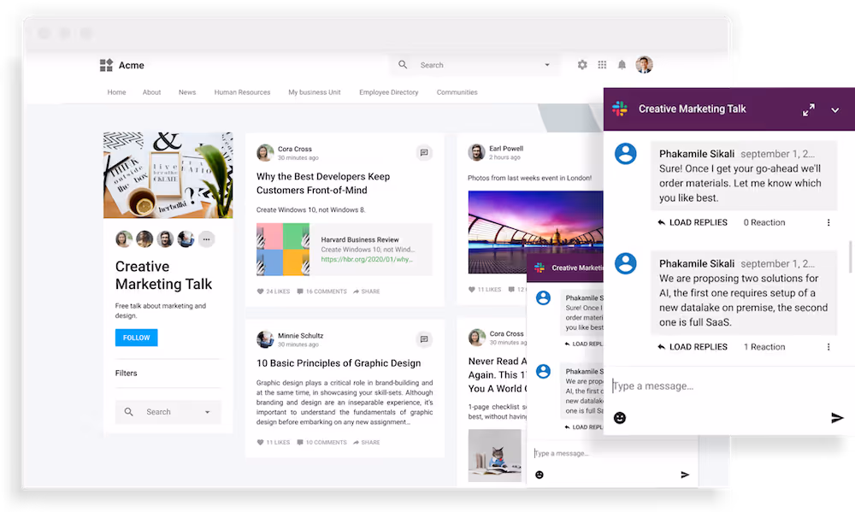Open 16 COMMENTS on developers post
This screenshot has height=512, width=855.
pyautogui.click(x=321, y=291)
